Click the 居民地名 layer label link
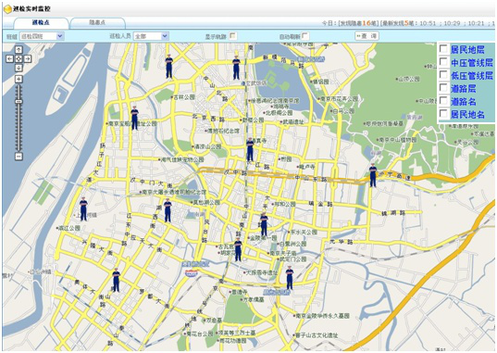 (467, 114)
